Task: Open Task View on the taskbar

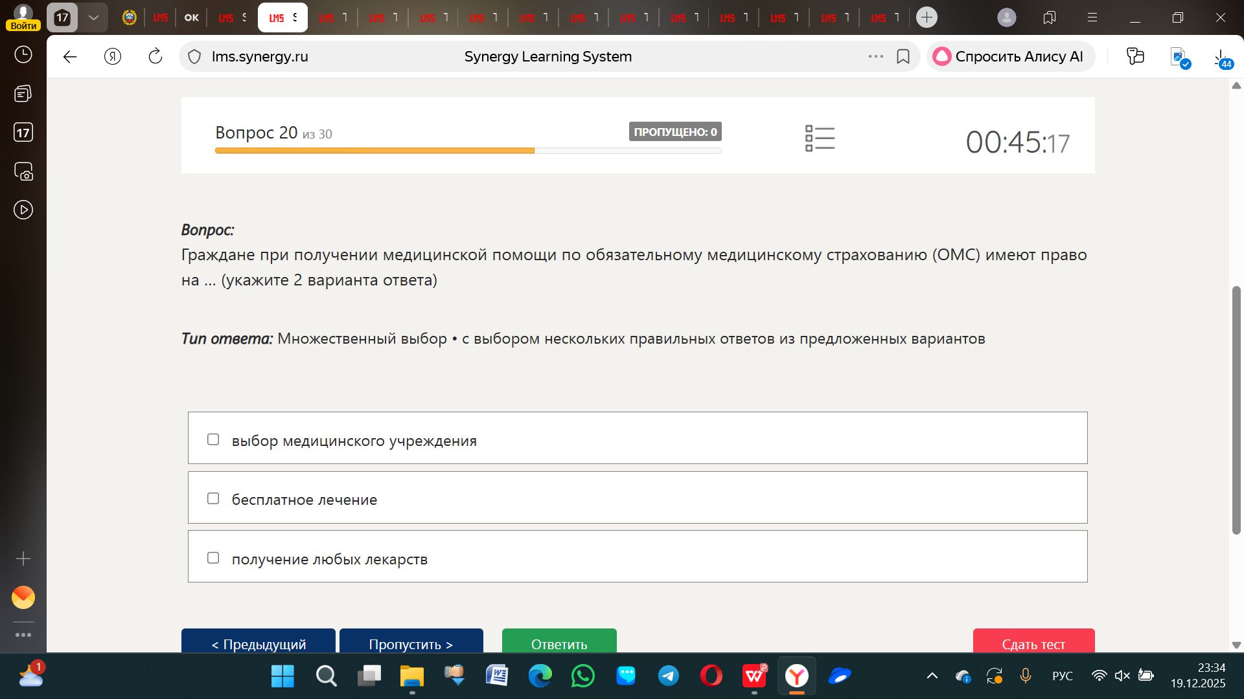Action: (x=369, y=676)
